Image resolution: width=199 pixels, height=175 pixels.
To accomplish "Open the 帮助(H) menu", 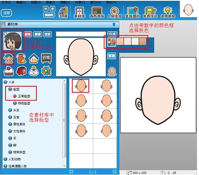I will point(111,2).
